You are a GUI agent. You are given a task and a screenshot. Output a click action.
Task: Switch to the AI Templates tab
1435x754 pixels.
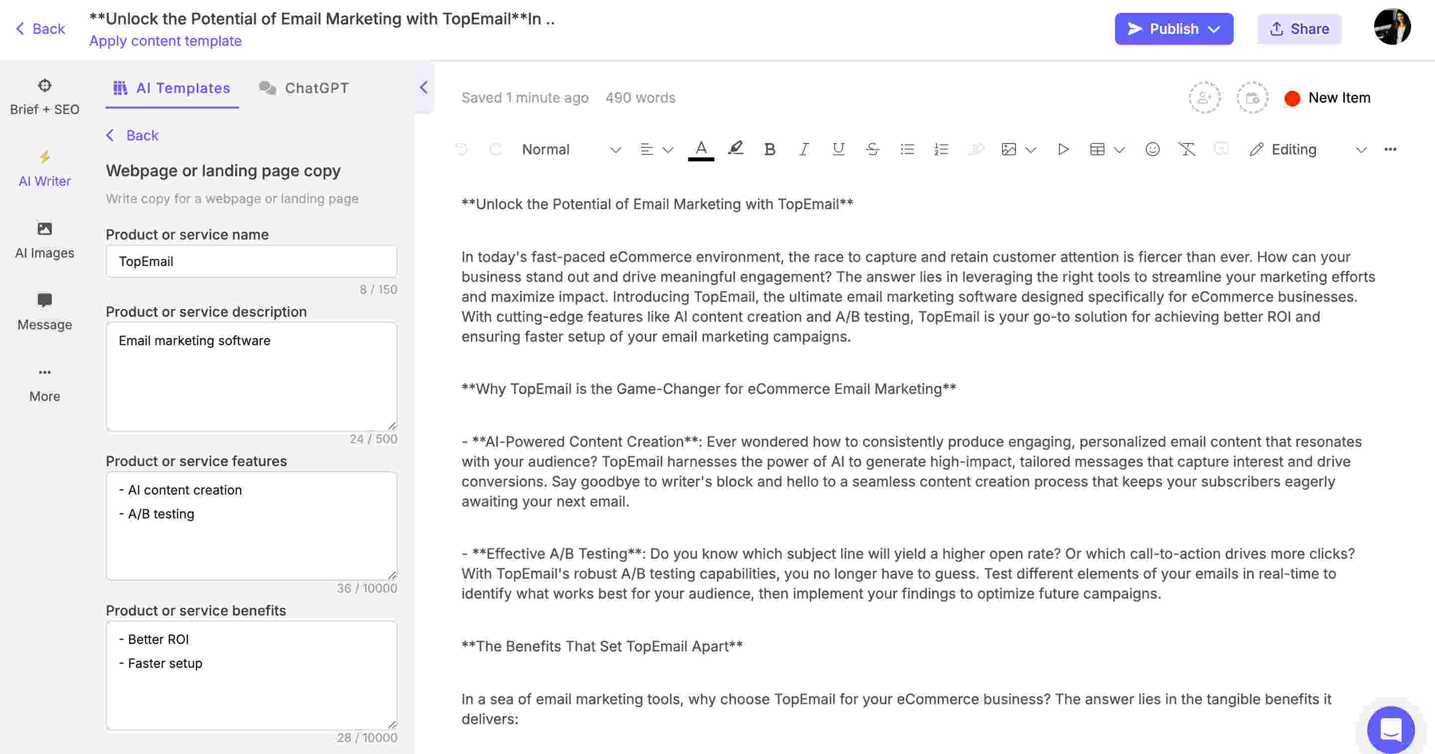pyautogui.click(x=172, y=87)
